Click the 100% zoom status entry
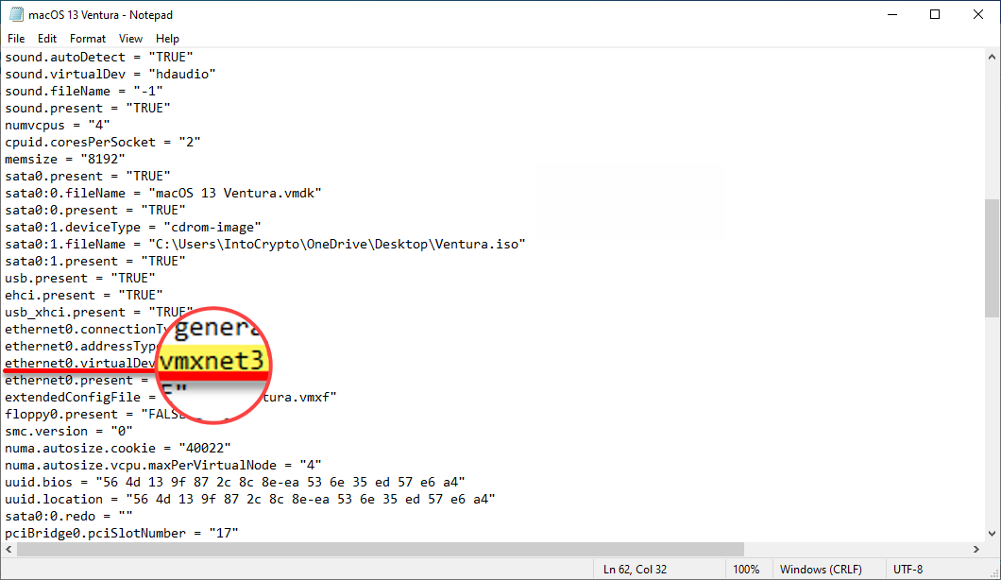Viewport: 1001px width, 580px height. pyautogui.click(x=746, y=570)
